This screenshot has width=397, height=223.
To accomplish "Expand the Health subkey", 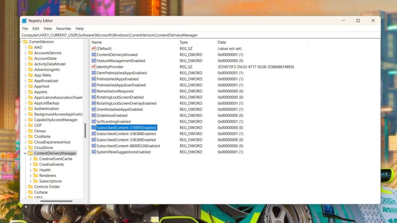I will (x=30, y=170).
